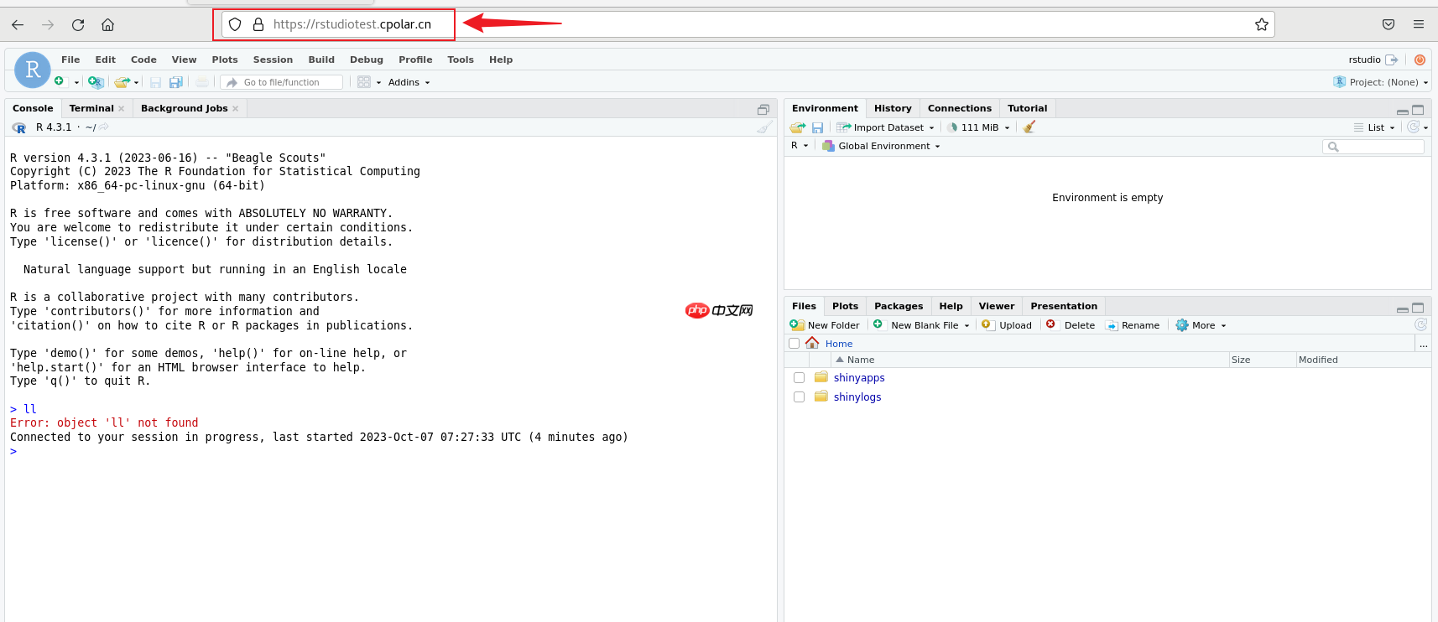Click the browser reload icon
Image resolution: width=1438 pixels, height=622 pixels.
pos(78,25)
